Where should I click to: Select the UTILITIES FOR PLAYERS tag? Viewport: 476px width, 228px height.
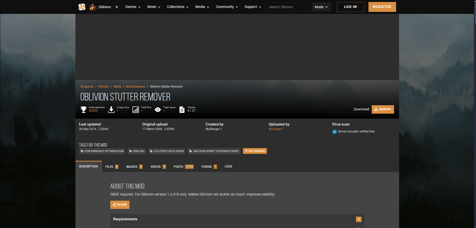[x=167, y=151]
